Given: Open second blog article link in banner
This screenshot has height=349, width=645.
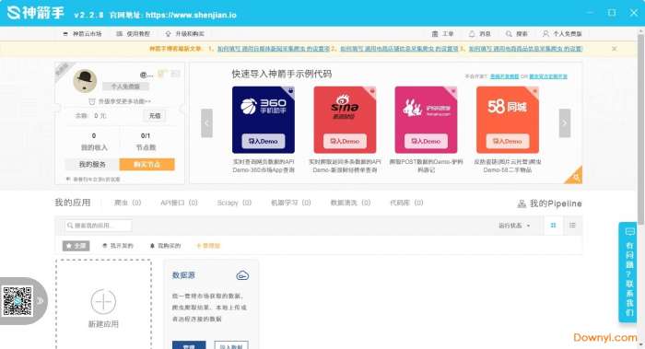Looking at the screenshot, I should tap(399, 49).
